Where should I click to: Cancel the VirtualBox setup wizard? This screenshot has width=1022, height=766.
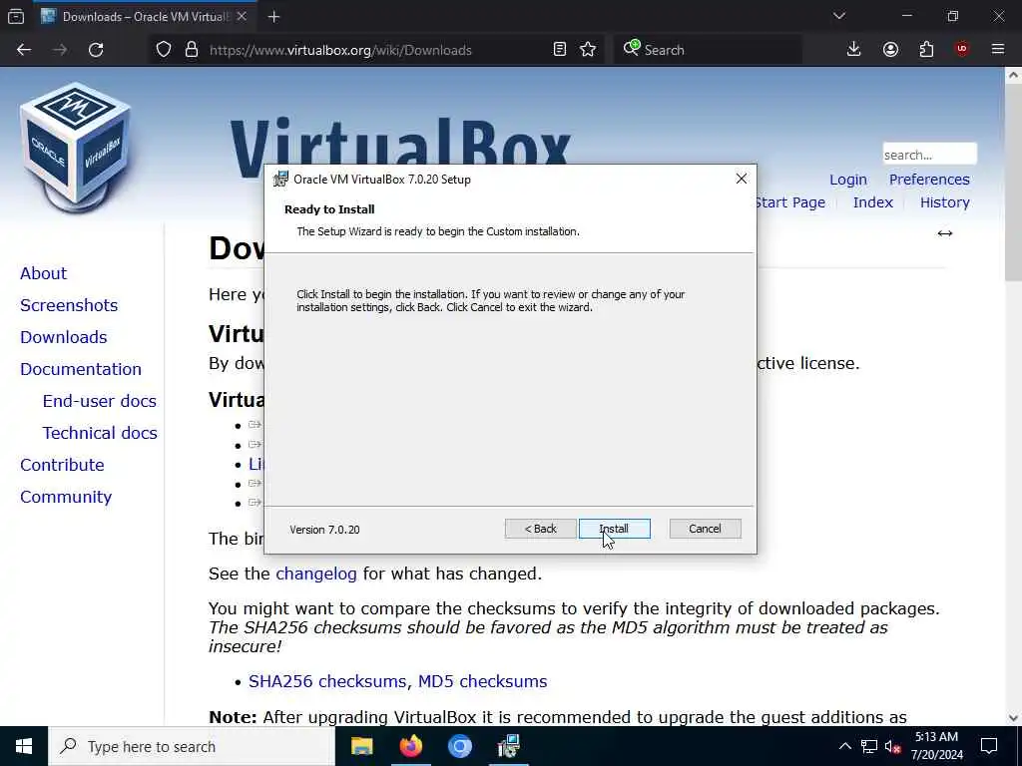coord(705,529)
